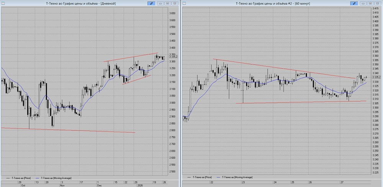Maximize the 60 минут chart window

point(370,3)
